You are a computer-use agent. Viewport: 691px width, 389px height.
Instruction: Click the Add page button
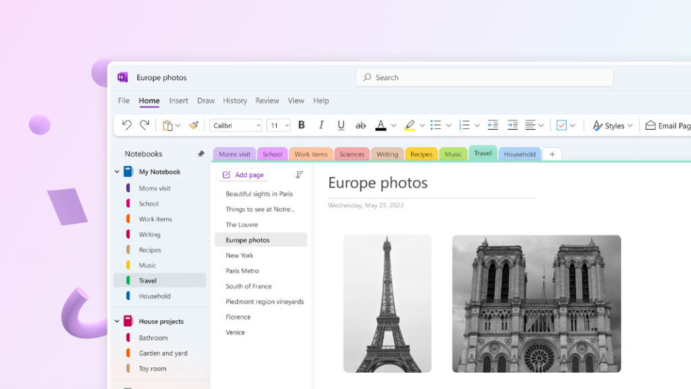pos(242,174)
